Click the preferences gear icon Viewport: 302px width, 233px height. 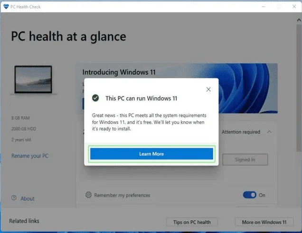click(88, 195)
